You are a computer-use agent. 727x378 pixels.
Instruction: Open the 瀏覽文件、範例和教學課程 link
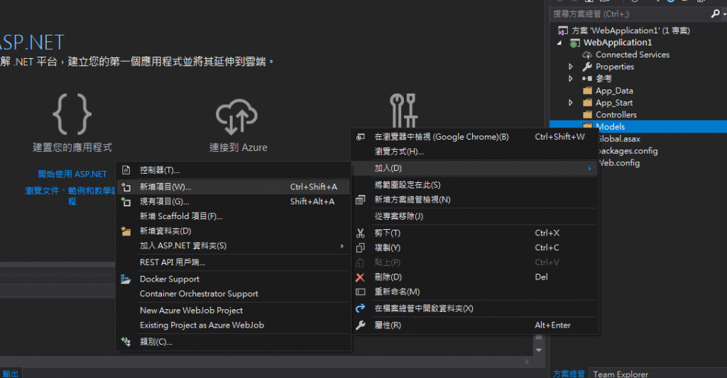71,196
